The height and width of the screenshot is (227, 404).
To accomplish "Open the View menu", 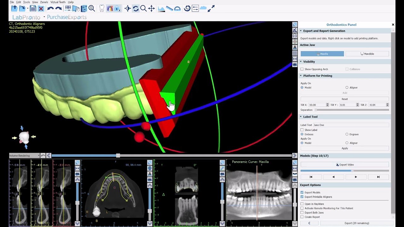I will (35, 2).
